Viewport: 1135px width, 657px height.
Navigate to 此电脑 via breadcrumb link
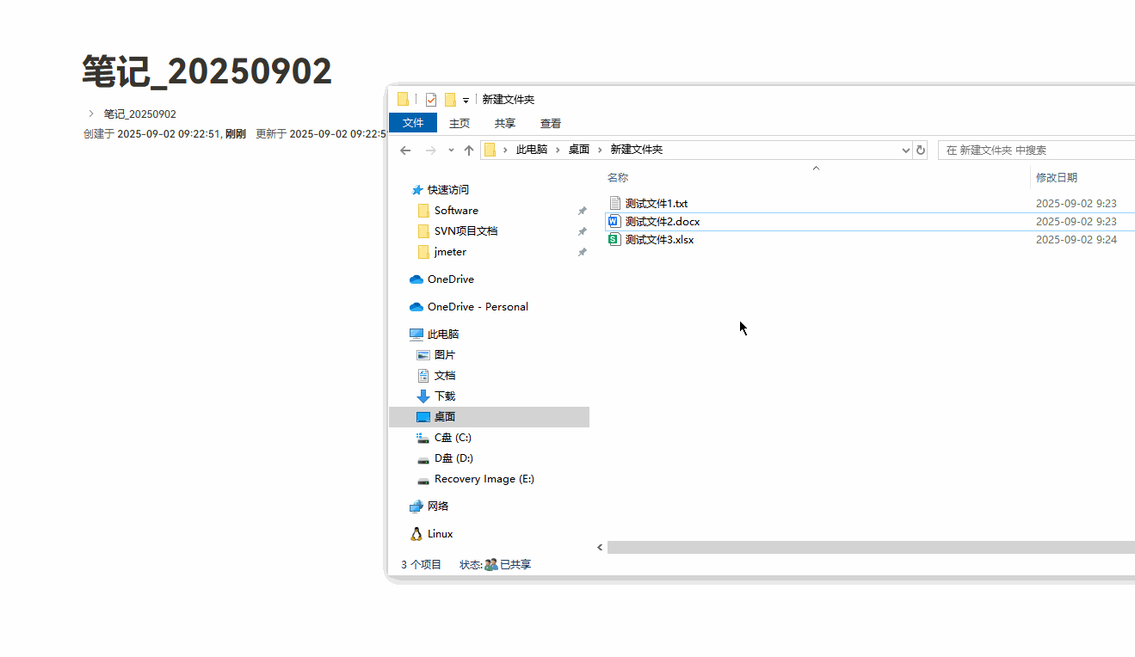(532, 149)
